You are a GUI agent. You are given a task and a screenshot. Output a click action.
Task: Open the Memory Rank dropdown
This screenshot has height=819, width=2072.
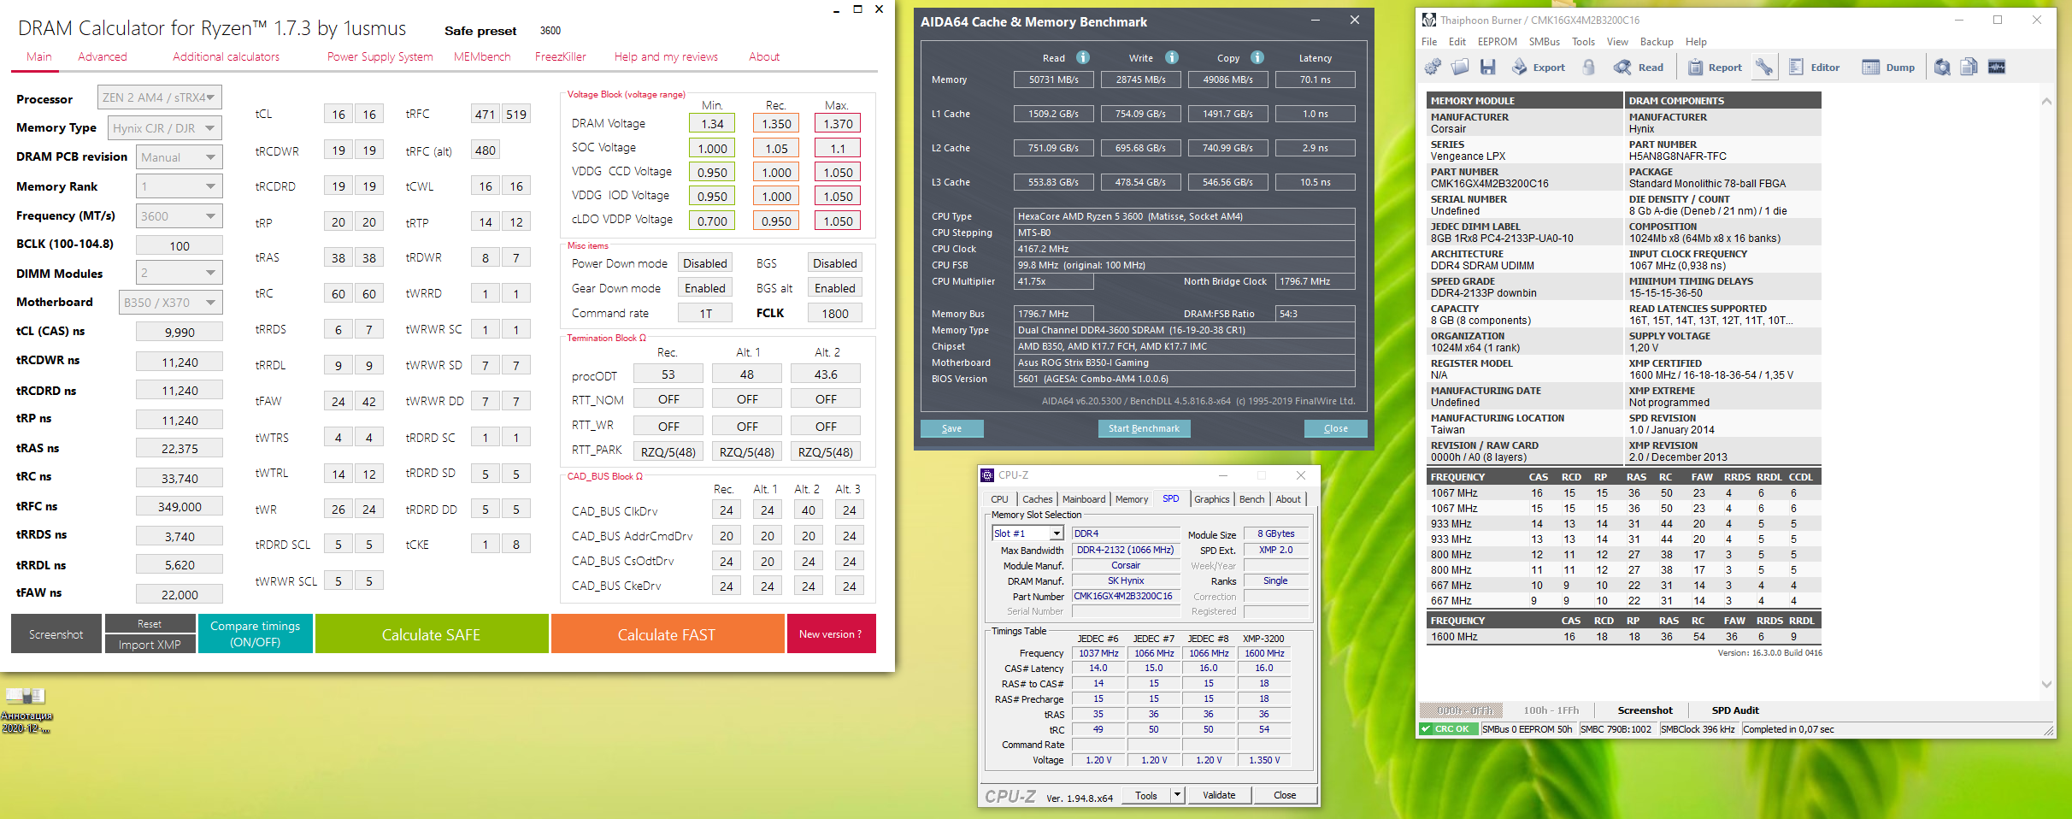(x=179, y=186)
